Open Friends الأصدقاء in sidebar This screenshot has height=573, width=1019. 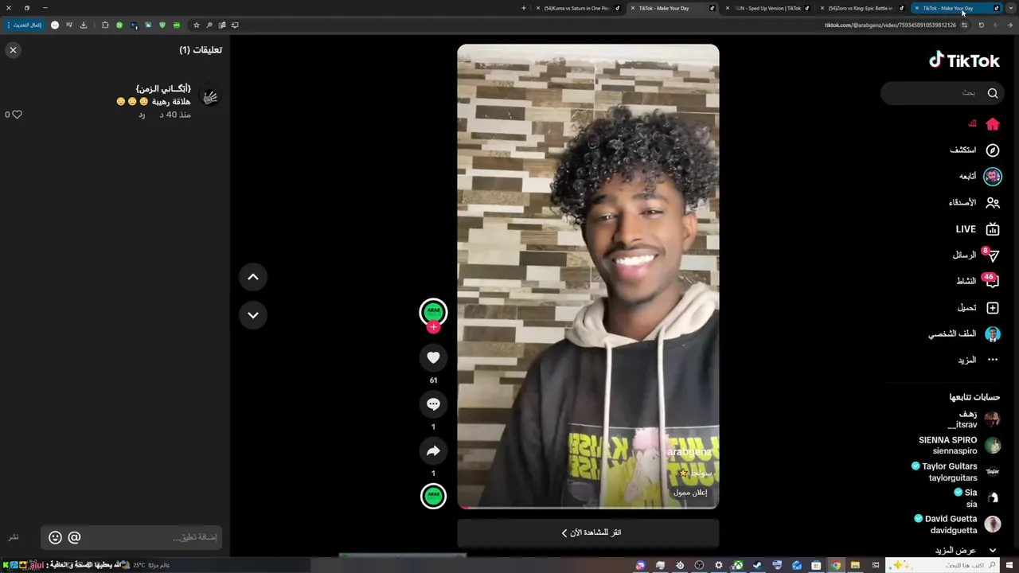[974, 203]
